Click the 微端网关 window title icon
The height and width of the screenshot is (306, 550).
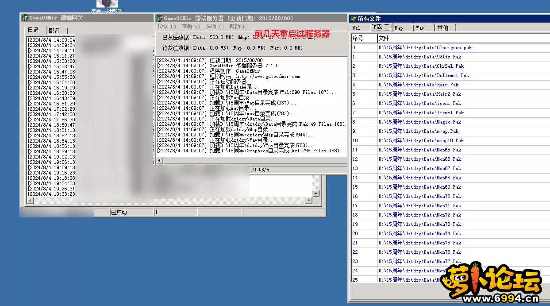(x=25, y=18)
